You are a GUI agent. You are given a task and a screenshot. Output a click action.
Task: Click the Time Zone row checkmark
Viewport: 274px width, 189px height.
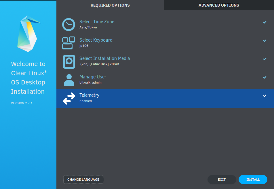point(265,22)
